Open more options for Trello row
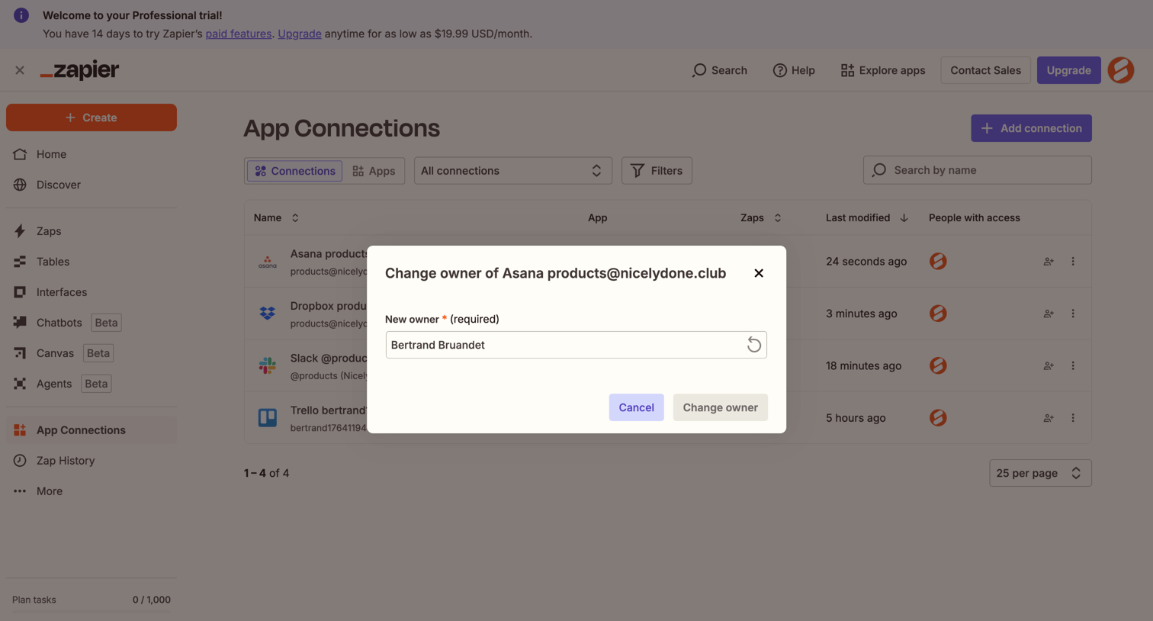This screenshot has height=621, width=1153. click(1073, 418)
